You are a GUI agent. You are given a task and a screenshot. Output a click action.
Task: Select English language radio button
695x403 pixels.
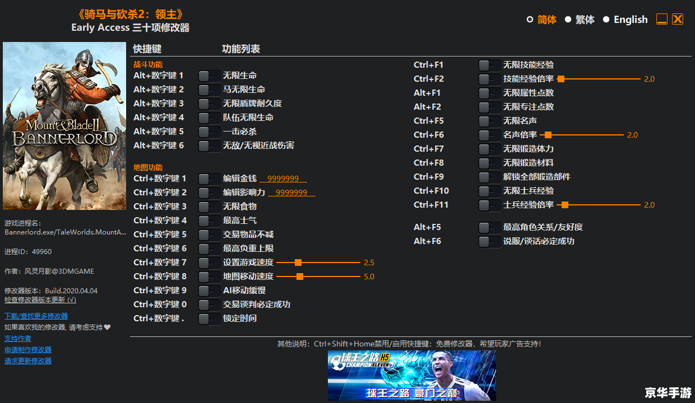[x=606, y=20]
